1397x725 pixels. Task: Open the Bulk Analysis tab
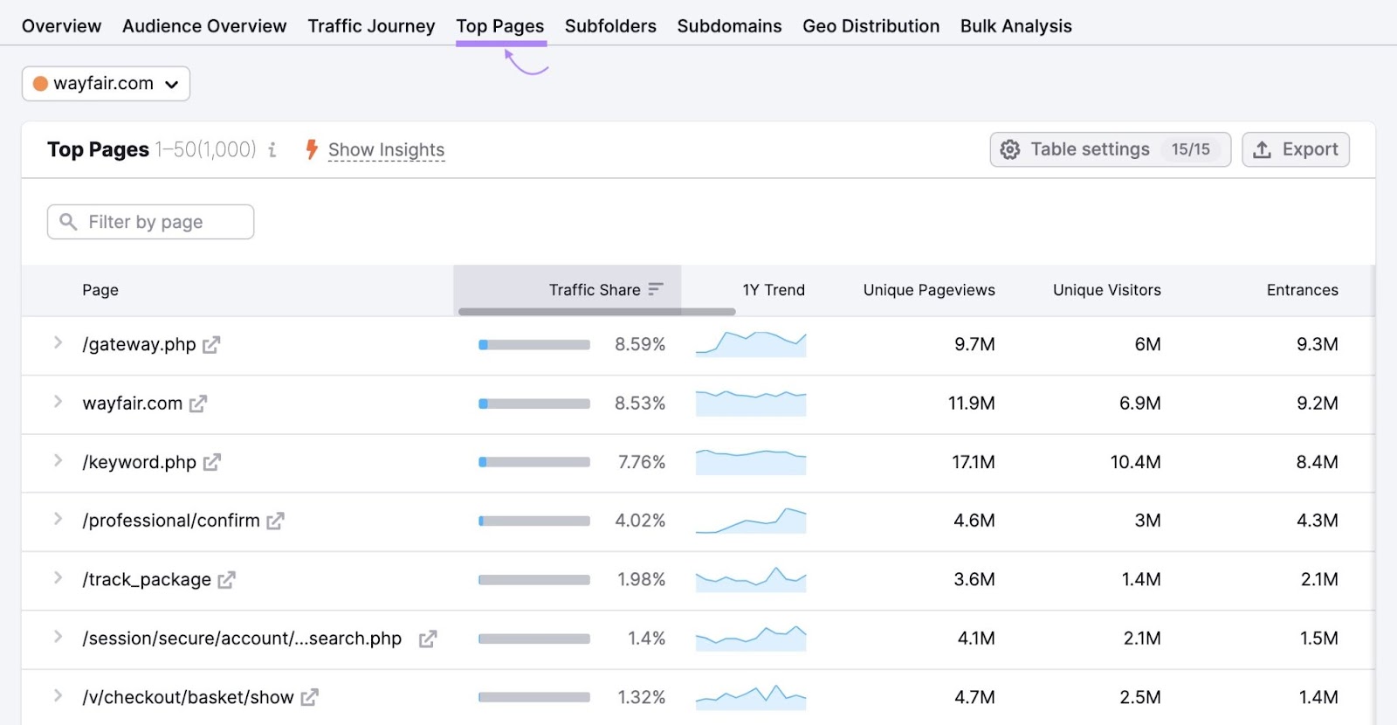1016,26
